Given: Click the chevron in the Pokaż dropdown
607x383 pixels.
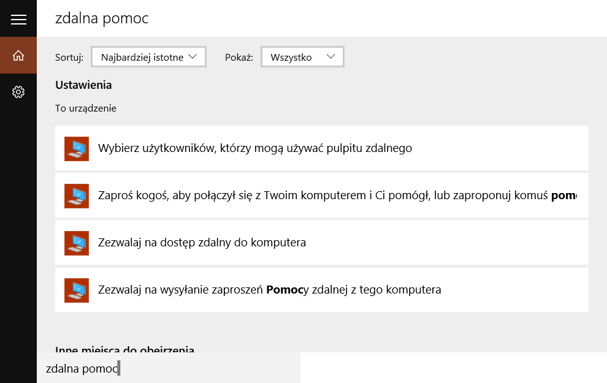Looking at the screenshot, I should click(331, 57).
